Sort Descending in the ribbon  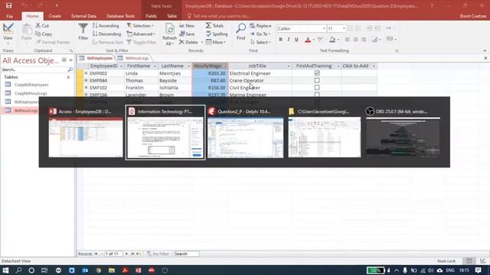107,34
